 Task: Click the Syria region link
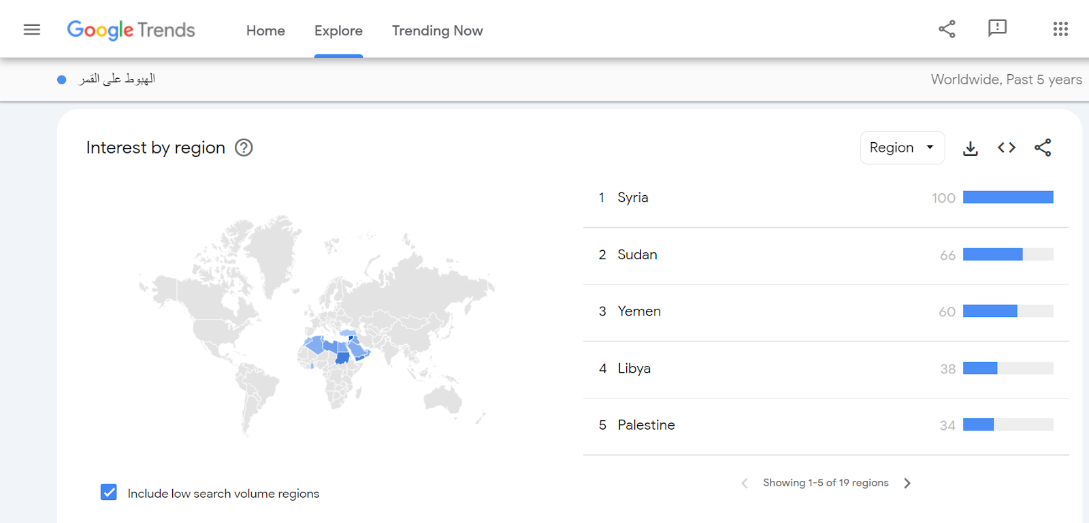coord(633,198)
